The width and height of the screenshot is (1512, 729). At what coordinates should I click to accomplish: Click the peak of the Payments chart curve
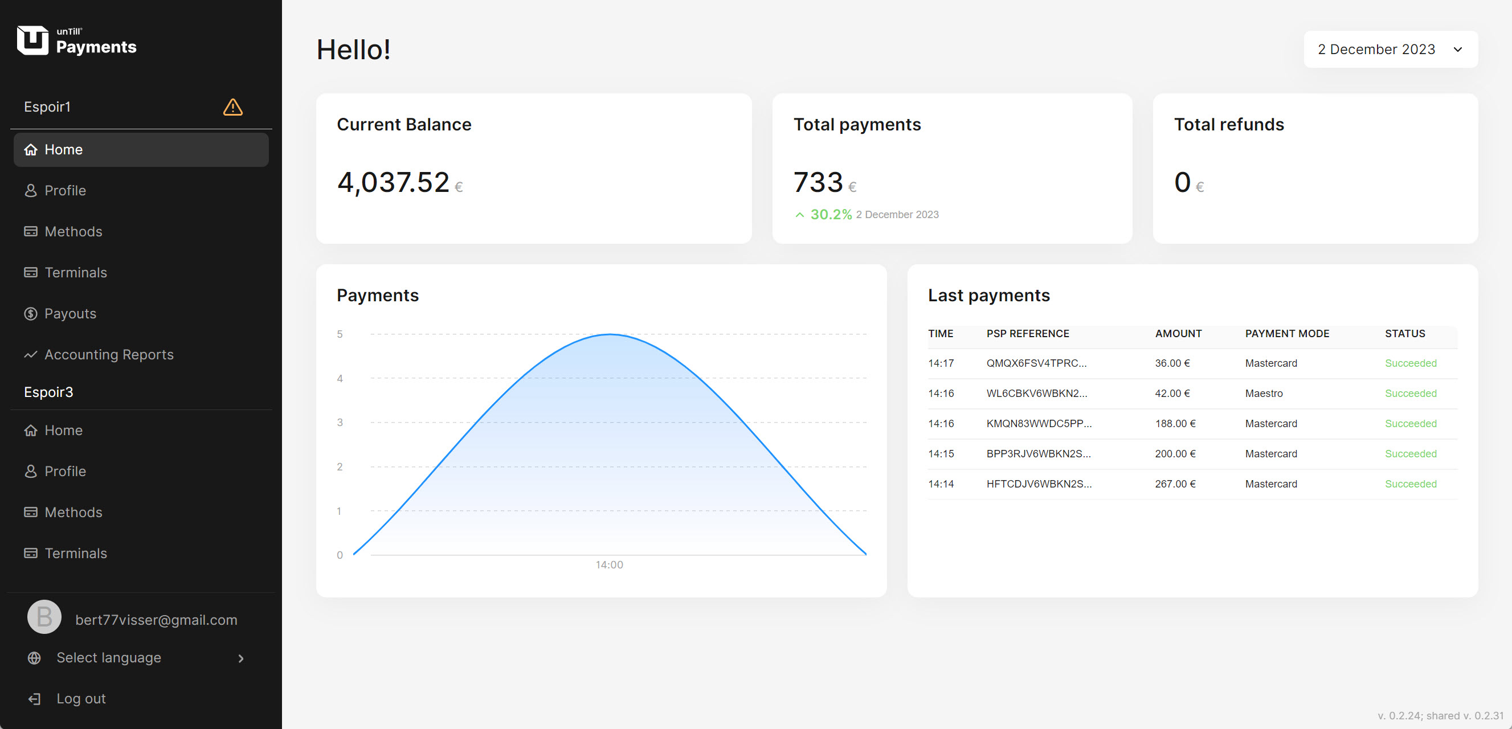click(x=609, y=335)
